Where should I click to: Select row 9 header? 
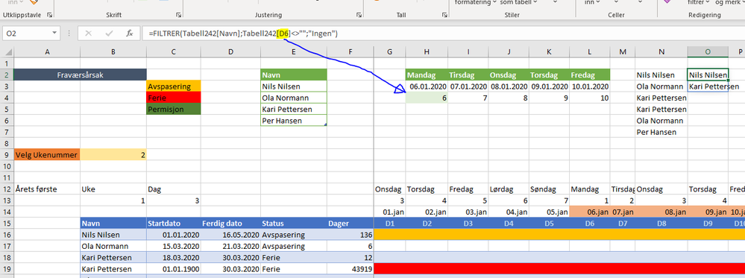[7, 154]
